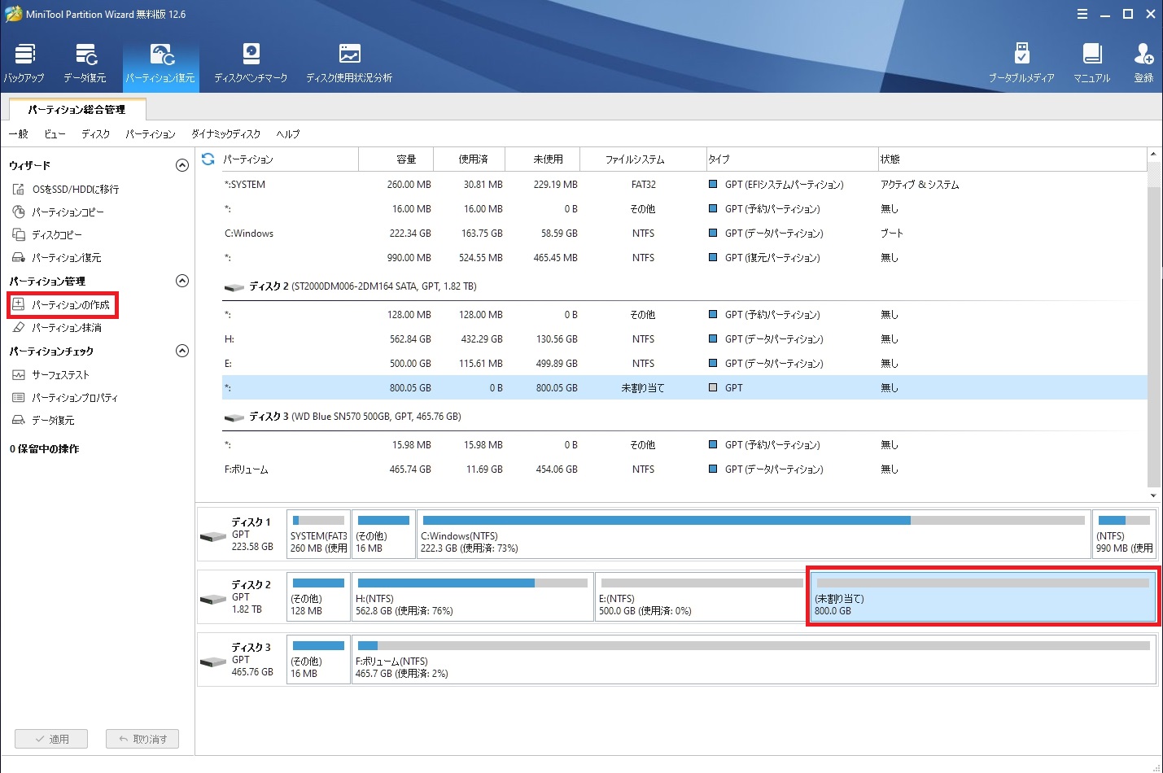The height and width of the screenshot is (773, 1163).
Task: Start ディスクコピー wizard
Action: 47,234
